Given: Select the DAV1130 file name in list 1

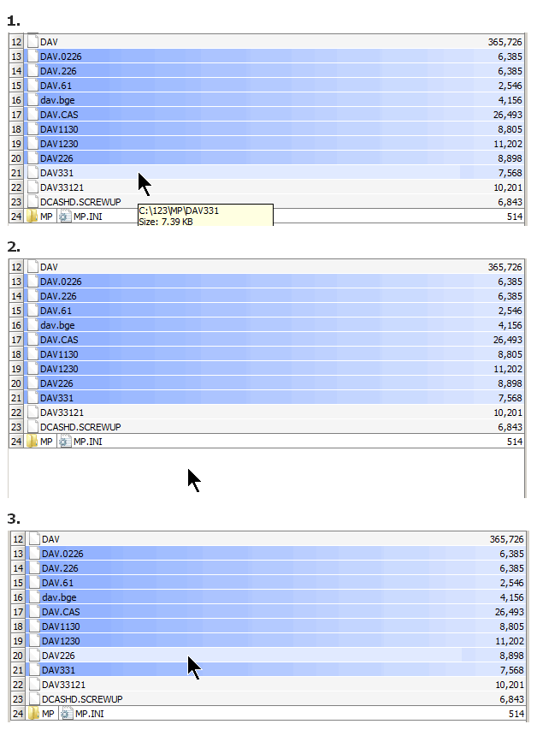Looking at the screenshot, I should point(59,129).
